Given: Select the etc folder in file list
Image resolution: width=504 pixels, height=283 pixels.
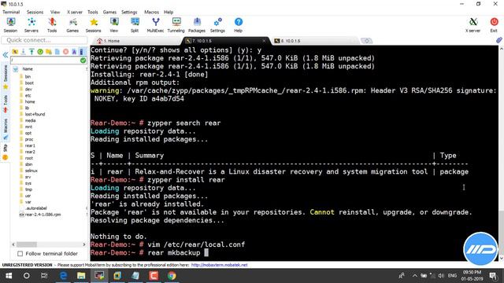Looking at the screenshot, I should (x=28, y=95).
